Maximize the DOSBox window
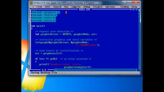The height and width of the screenshot is (92, 164). pos(130,2)
